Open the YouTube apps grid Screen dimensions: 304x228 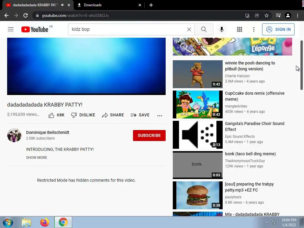tap(240, 29)
